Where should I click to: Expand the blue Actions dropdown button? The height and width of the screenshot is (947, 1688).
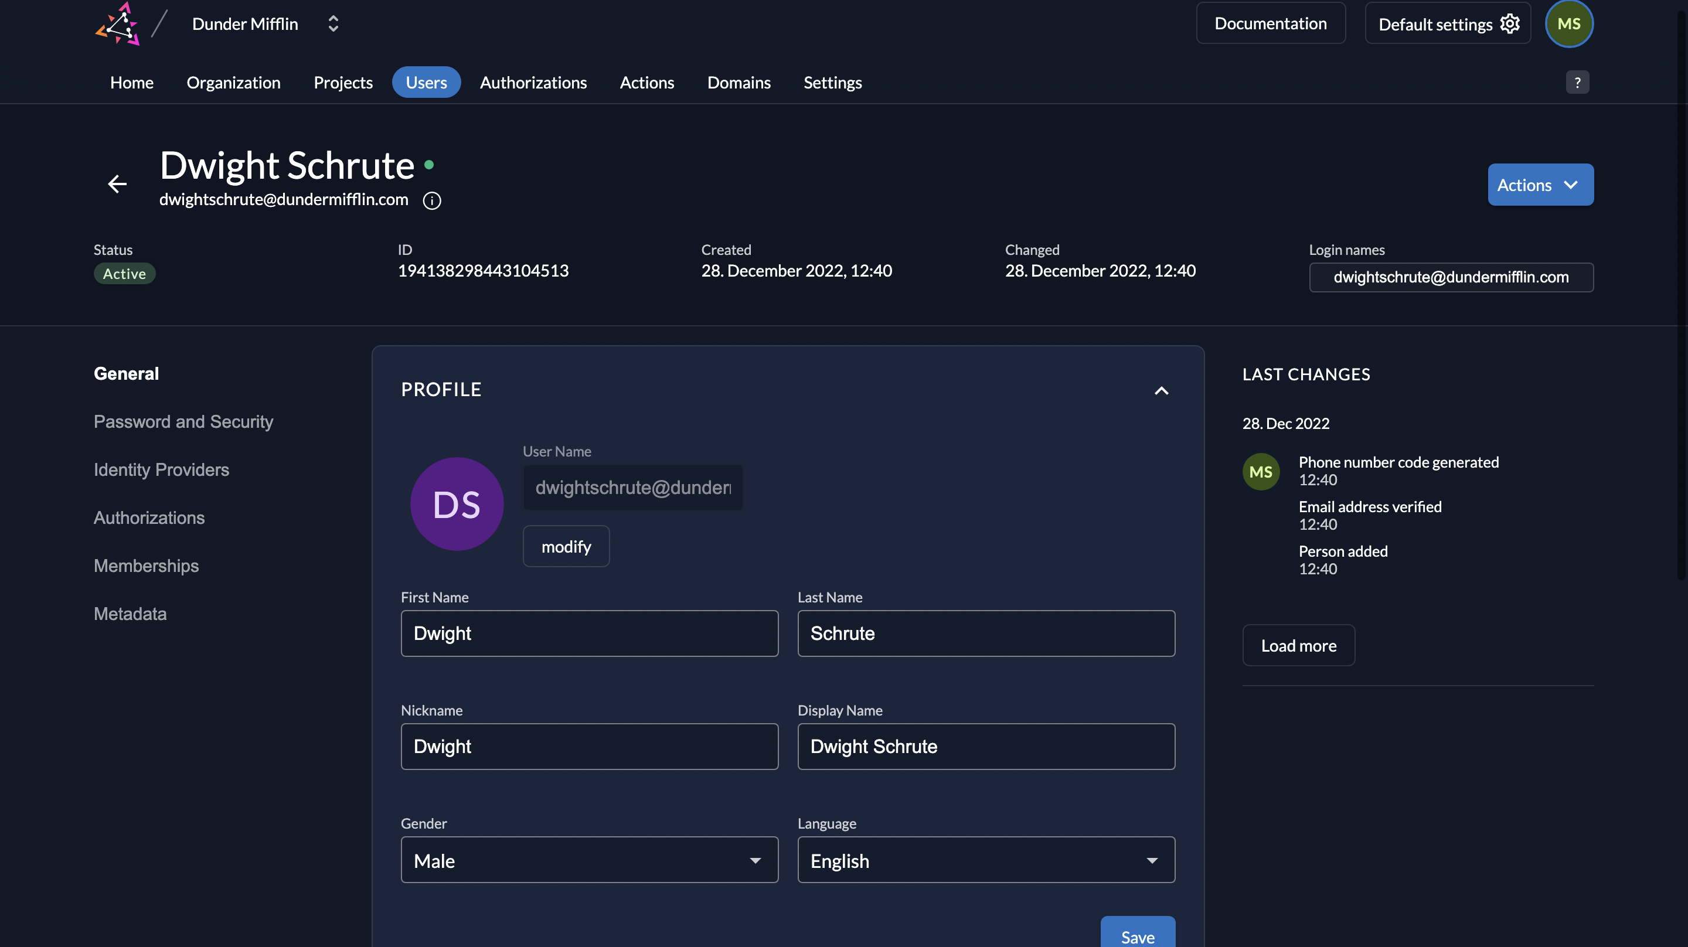coord(1540,185)
